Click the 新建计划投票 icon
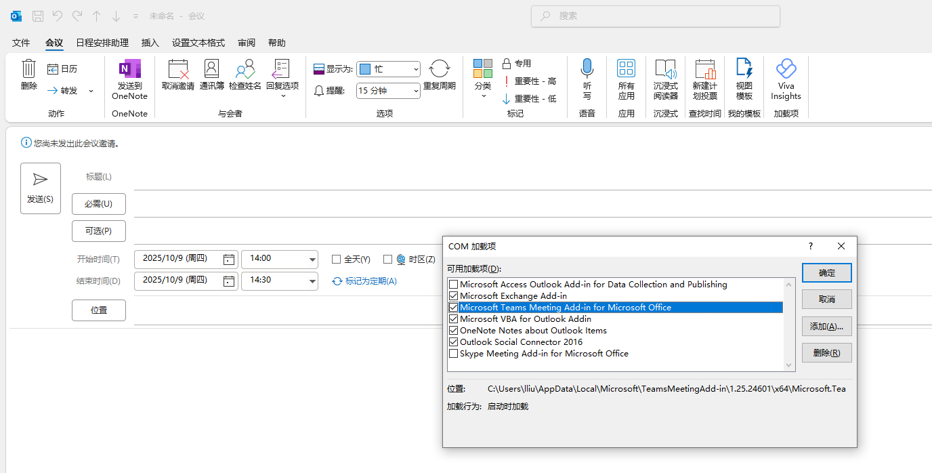 705,69
